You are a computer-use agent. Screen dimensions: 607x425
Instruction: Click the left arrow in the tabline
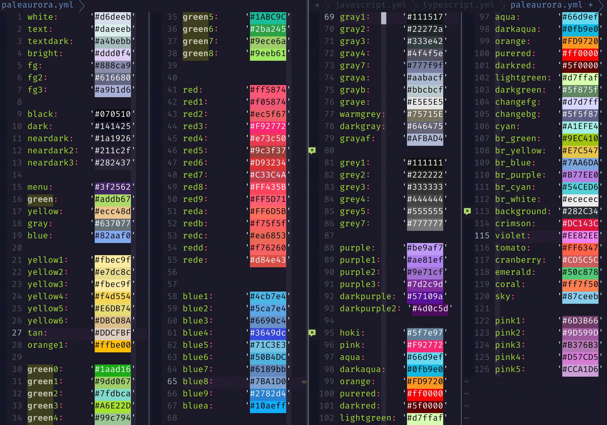tap(316, 5)
